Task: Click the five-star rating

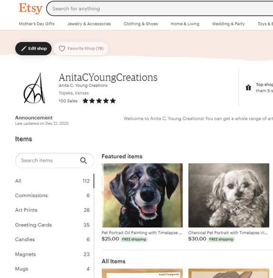Action: 99,101
